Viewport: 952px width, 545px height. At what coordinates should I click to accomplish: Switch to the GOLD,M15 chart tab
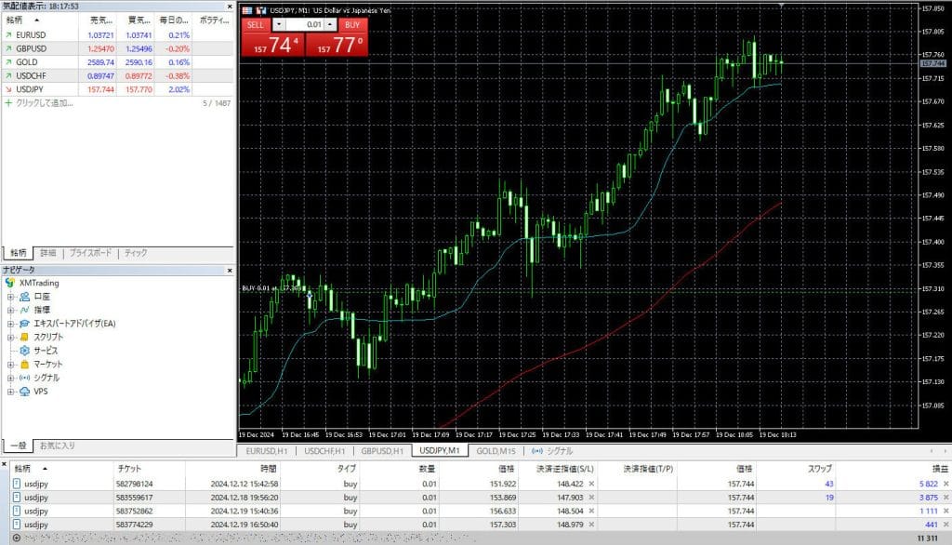[495, 451]
